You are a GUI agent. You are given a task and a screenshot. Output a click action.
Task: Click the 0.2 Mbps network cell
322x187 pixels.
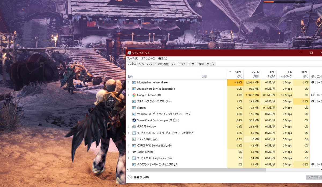(x=285, y=95)
